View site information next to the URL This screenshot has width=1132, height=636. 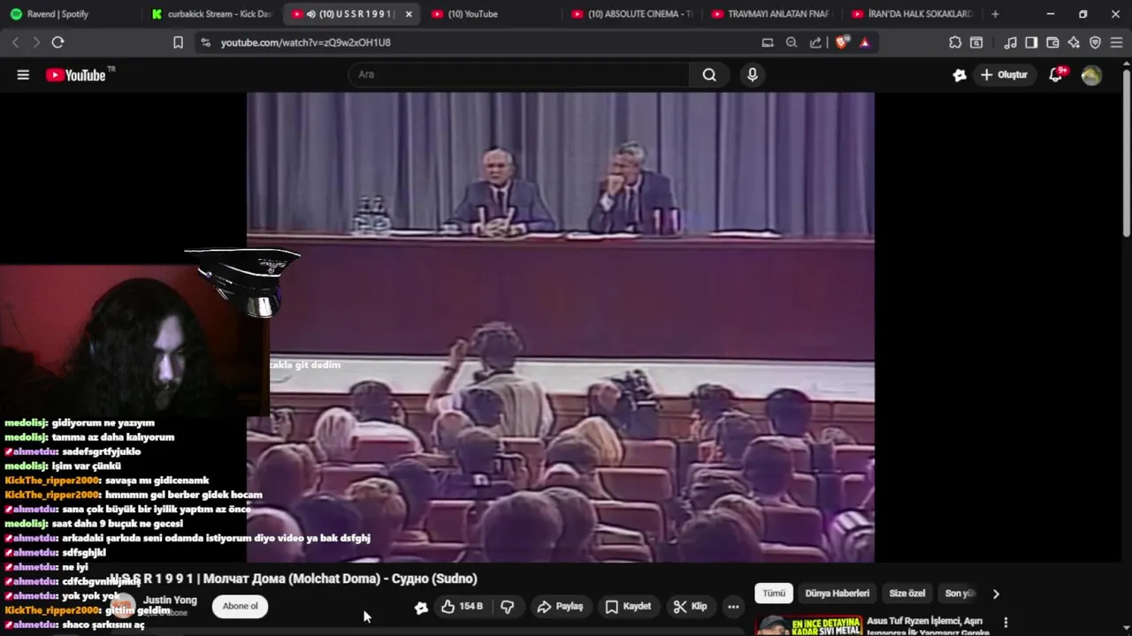[205, 42]
